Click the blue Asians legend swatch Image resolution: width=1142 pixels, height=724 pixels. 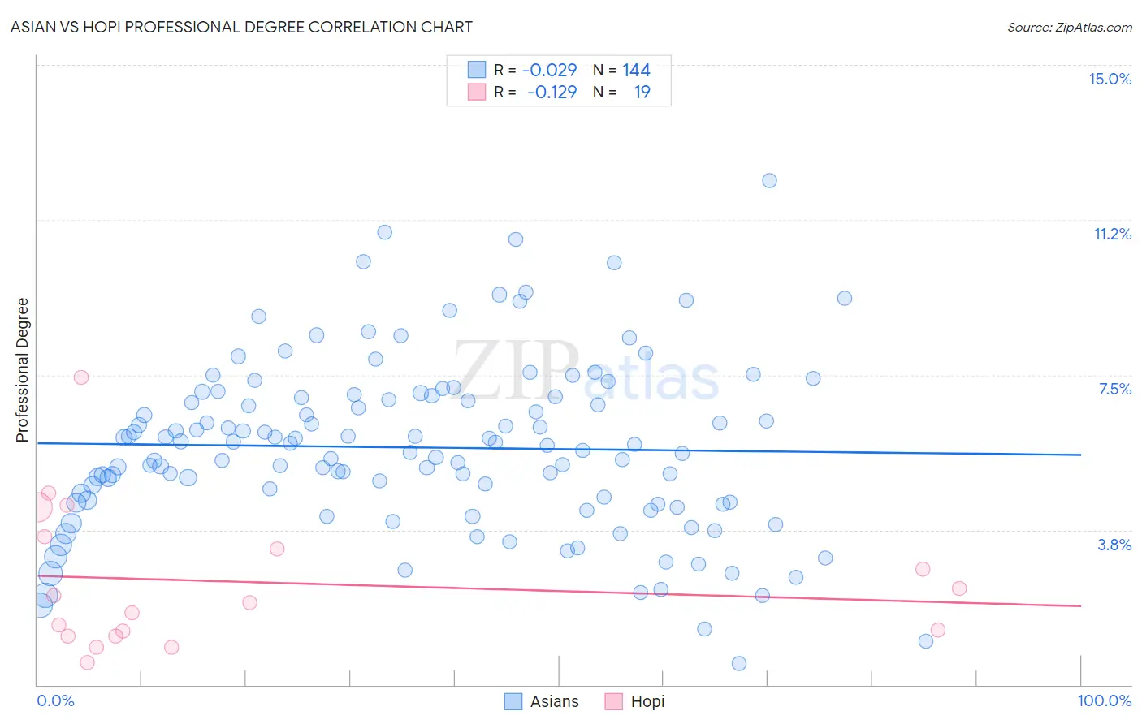point(513,701)
